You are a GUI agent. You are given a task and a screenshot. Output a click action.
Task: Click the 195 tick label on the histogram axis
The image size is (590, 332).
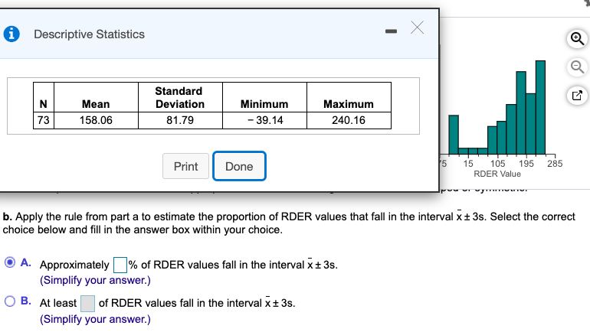pos(526,164)
